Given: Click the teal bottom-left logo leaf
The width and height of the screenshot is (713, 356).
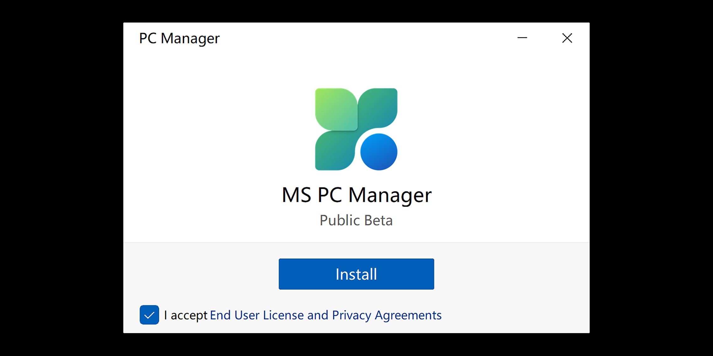Looking at the screenshot, I should pyautogui.click(x=334, y=152).
